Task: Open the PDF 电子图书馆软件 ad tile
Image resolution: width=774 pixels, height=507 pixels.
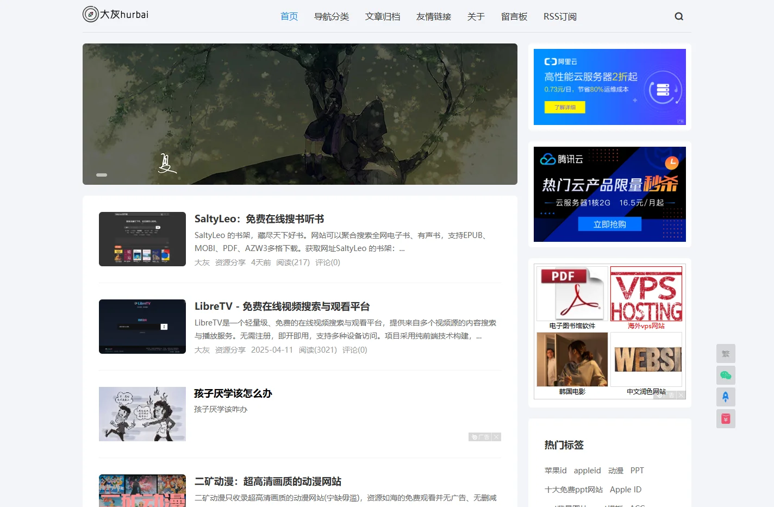Action: (572, 298)
